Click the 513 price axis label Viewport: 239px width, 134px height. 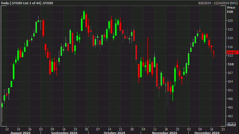230,56
